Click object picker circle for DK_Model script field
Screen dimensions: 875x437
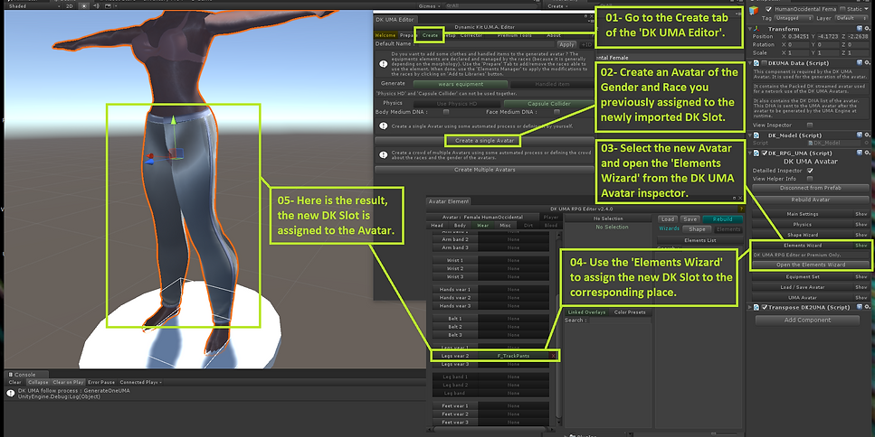point(867,143)
